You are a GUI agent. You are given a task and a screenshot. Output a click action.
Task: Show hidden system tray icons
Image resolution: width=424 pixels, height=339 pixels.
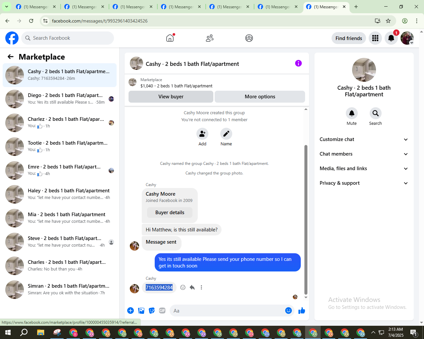[x=373, y=332]
